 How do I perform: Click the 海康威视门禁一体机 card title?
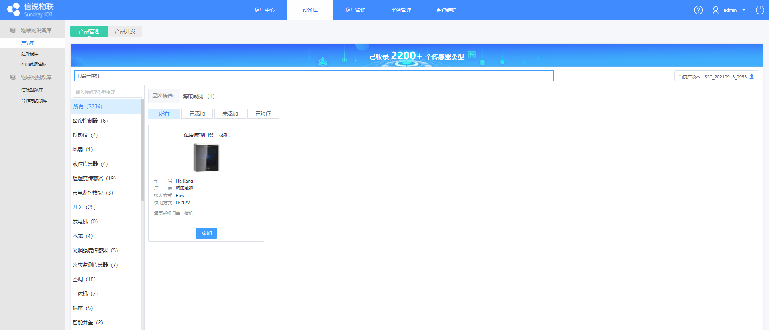coord(206,135)
